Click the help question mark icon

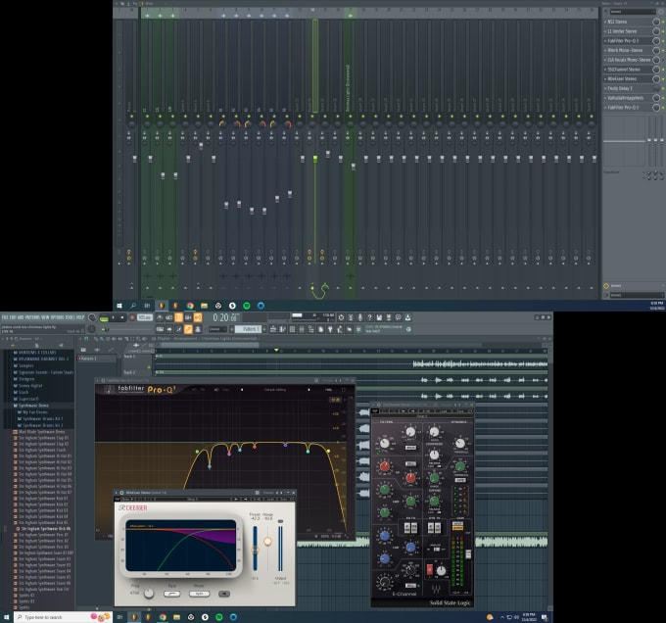tap(370, 317)
